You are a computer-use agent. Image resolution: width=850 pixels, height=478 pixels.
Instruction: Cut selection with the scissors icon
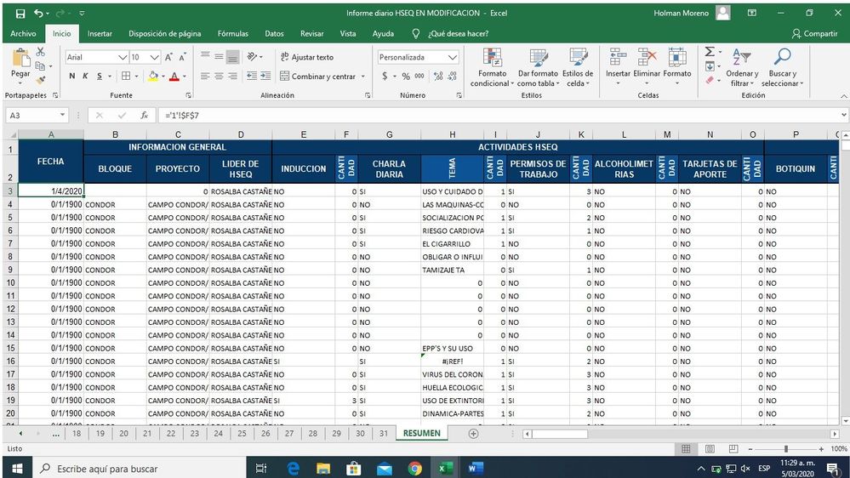pos(41,52)
